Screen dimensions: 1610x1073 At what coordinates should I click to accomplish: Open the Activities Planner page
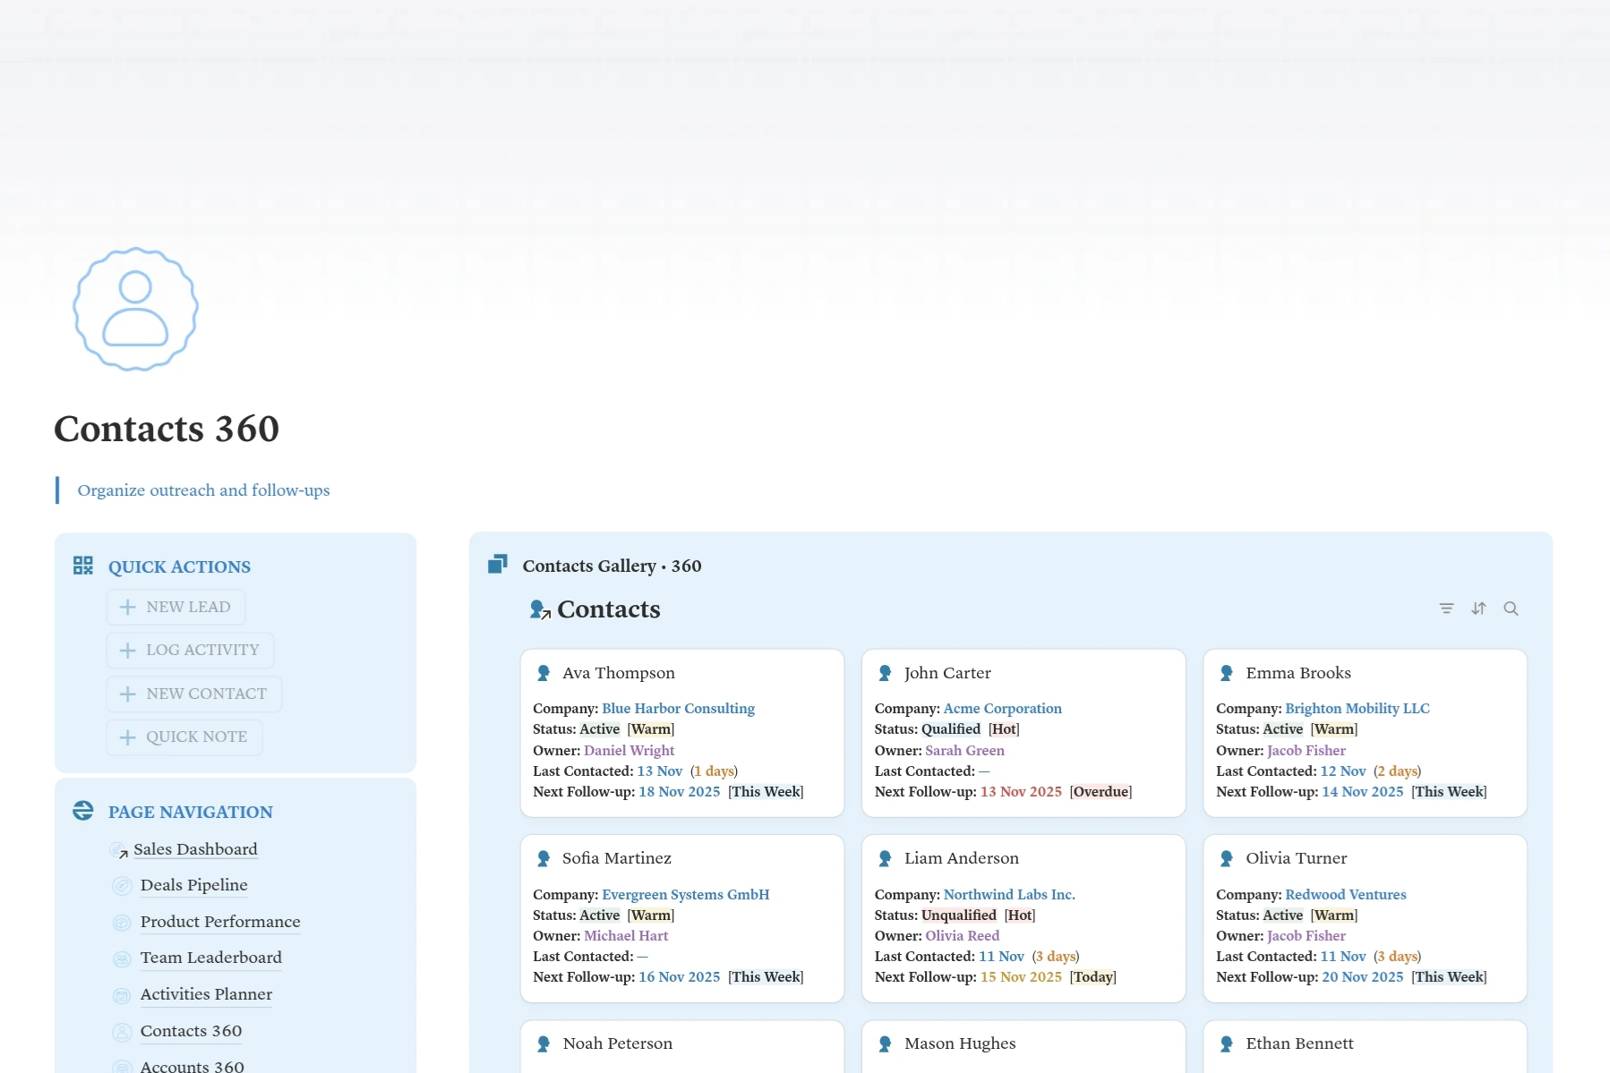[206, 994]
